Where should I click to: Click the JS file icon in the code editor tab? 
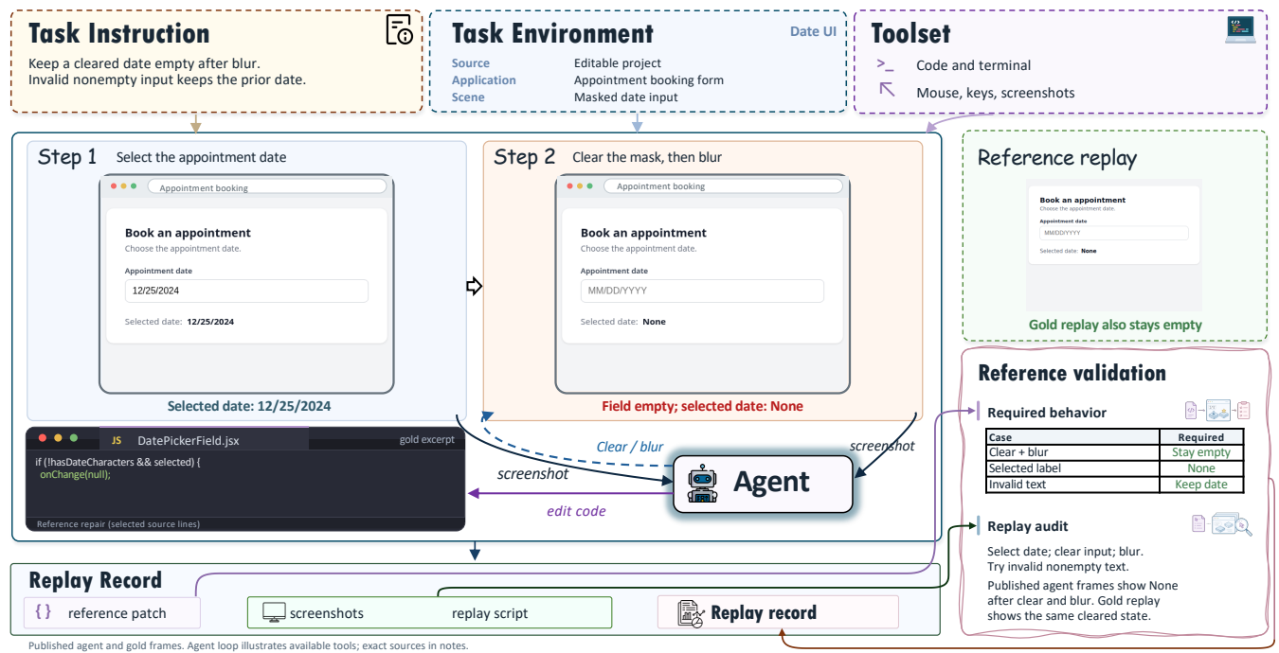tap(117, 440)
